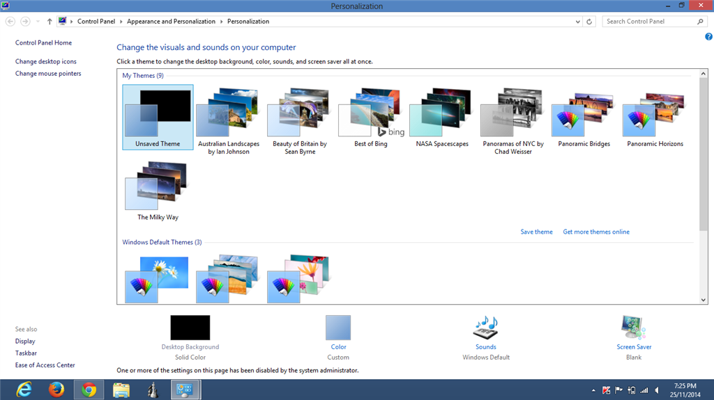Select the flowers Windows default theme

pyautogui.click(x=298, y=279)
